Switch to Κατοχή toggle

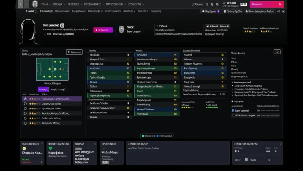click(x=43, y=89)
